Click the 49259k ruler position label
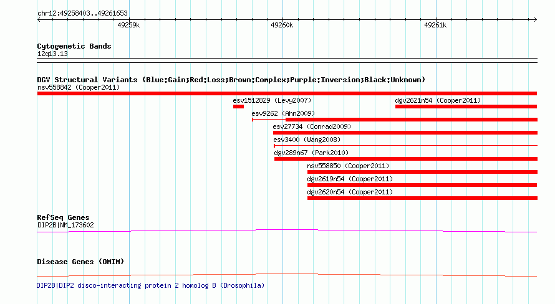The image size is (555, 304). (128, 25)
